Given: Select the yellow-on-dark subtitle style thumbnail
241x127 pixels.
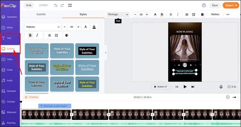Looking at the screenshot, I should point(87,84).
